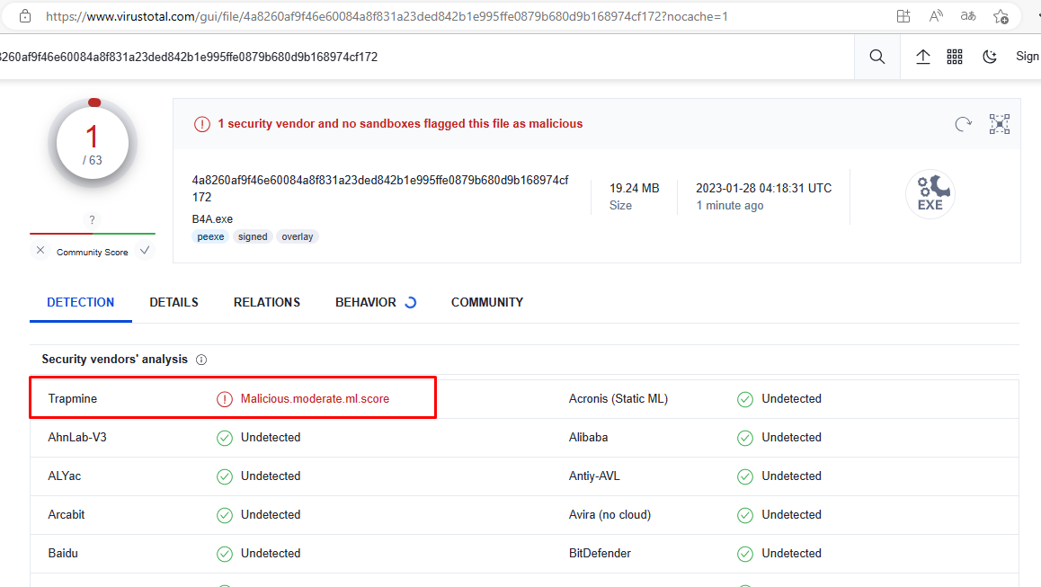Open the BEHAVIOR analysis tab
1041x587 pixels.
coord(367,302)
